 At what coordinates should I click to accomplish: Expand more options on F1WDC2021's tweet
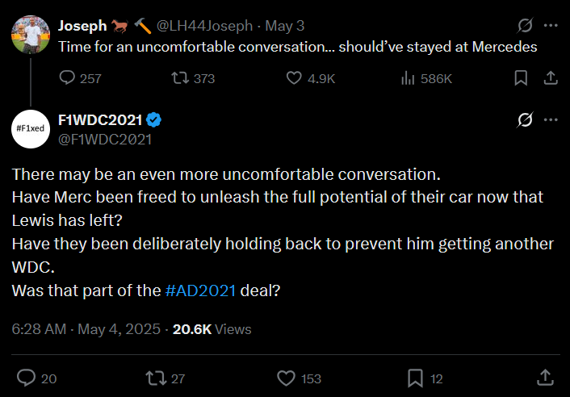click(551, 120)
